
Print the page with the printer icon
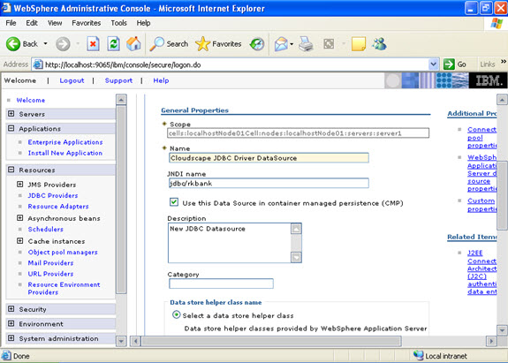pos(306,43)
